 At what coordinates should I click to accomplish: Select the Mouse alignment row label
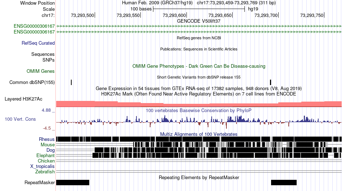(48, 145)
